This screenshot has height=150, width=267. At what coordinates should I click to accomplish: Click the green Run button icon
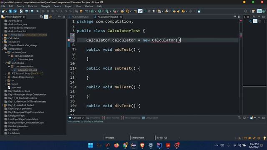pos(100,11)
